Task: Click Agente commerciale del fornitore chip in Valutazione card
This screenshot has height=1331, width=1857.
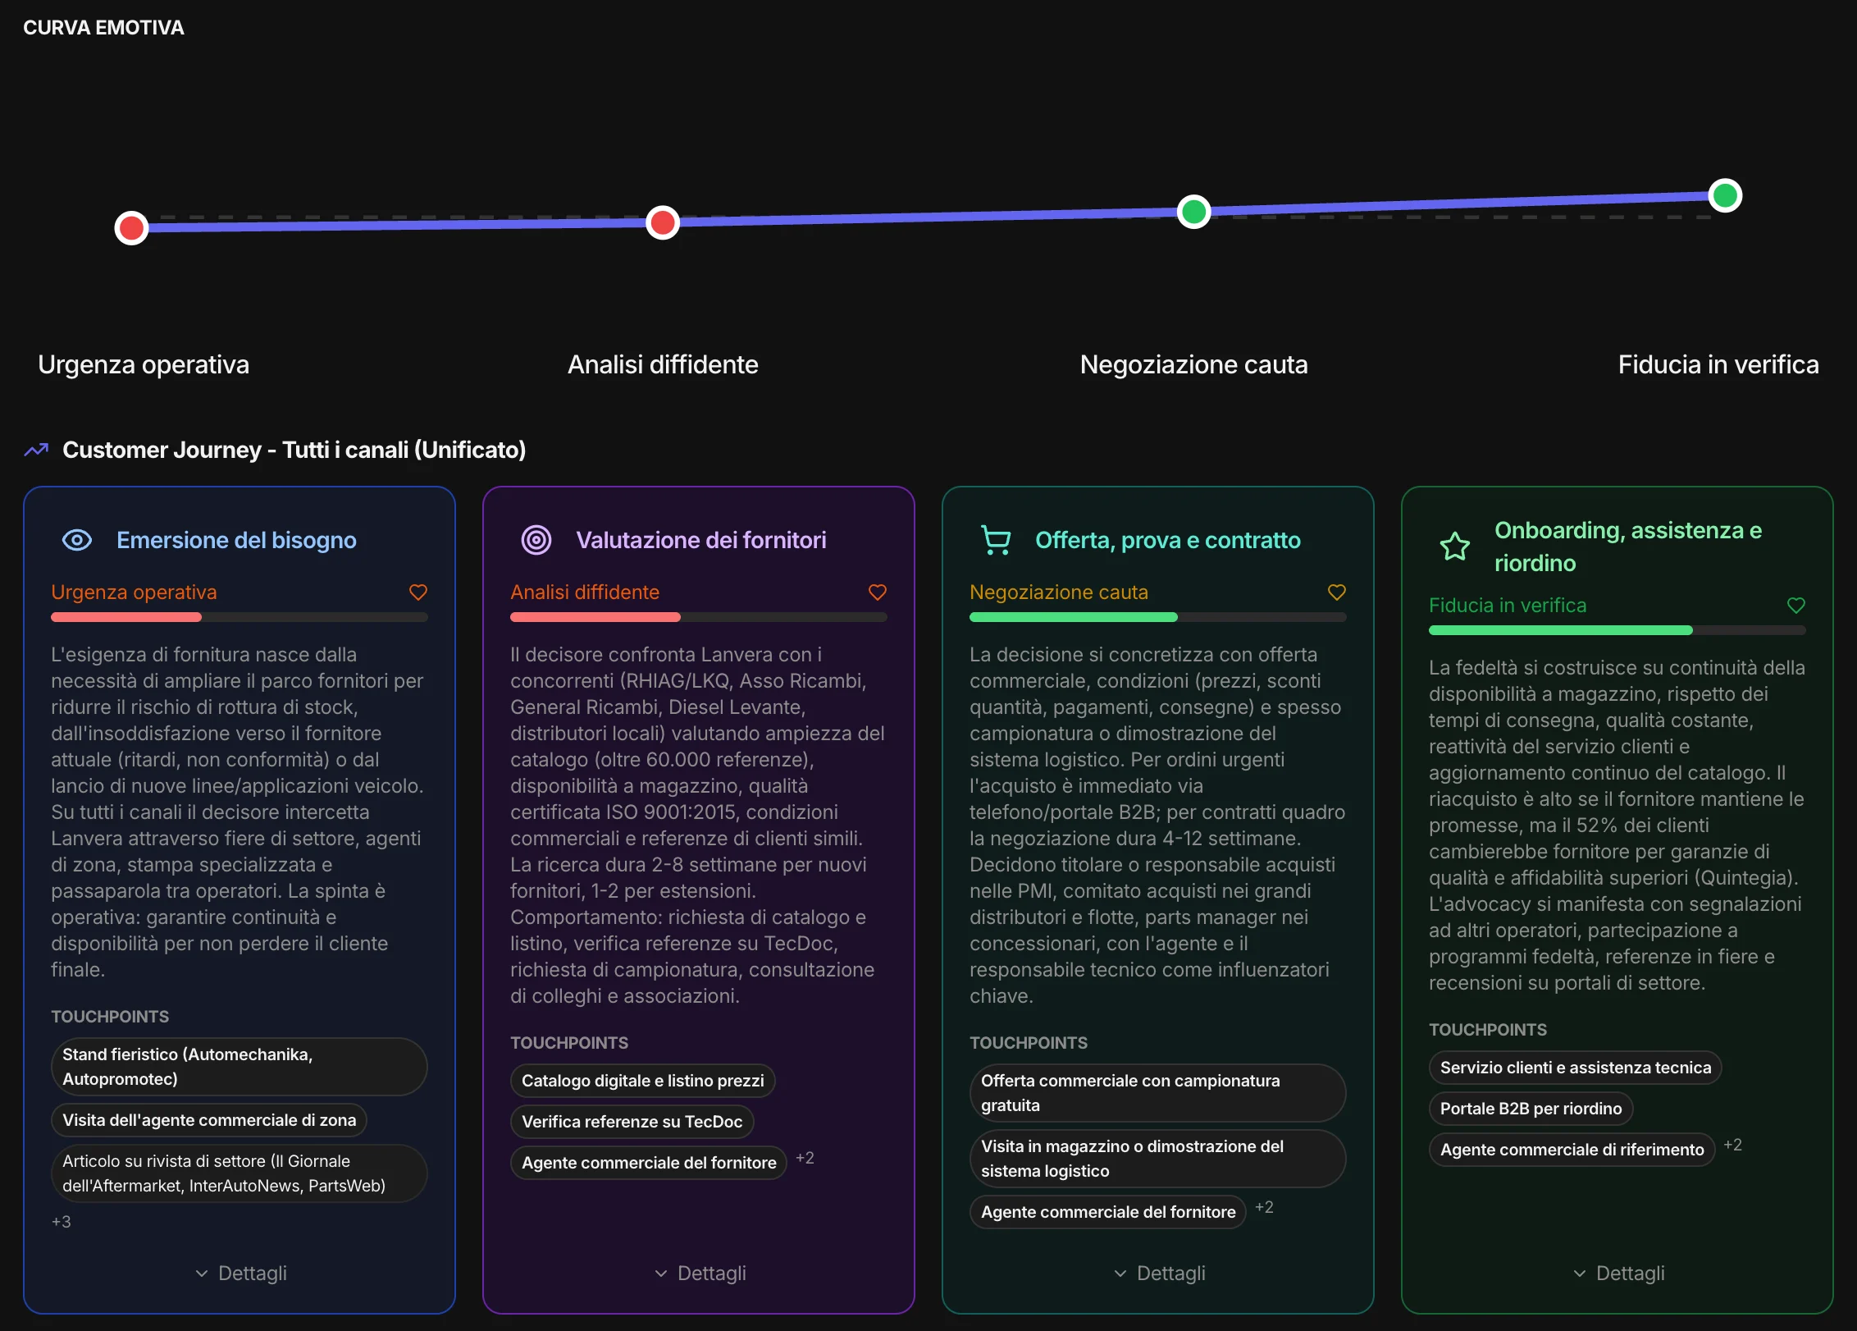Action: point(649,1163)
